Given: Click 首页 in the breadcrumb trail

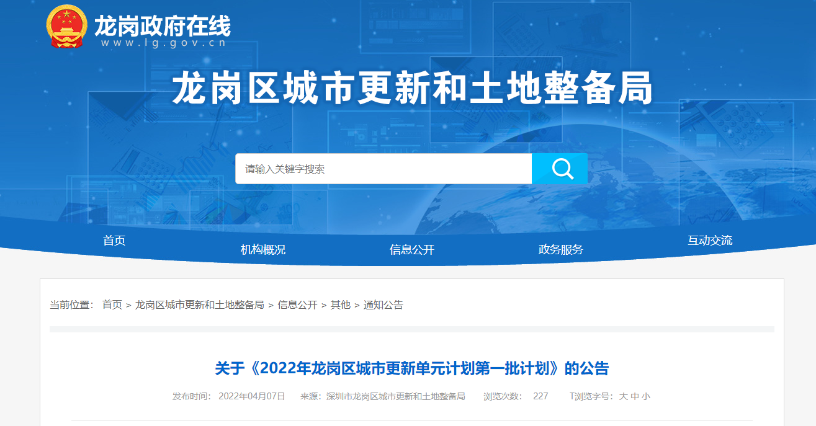Looking at the screenshot, I should click(x=112, y=305).
